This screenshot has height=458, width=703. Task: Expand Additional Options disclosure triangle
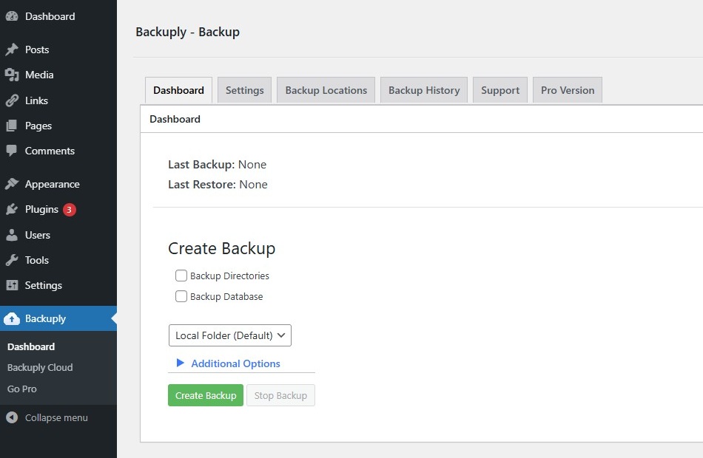[x=181, y=363]
